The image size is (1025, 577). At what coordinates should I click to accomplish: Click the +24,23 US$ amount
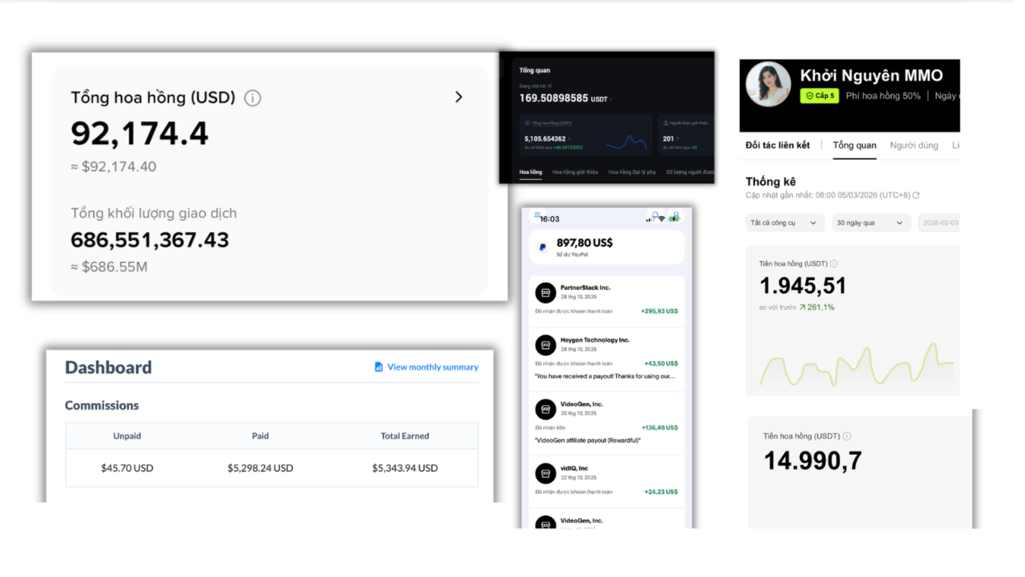(x=661, y=492)
